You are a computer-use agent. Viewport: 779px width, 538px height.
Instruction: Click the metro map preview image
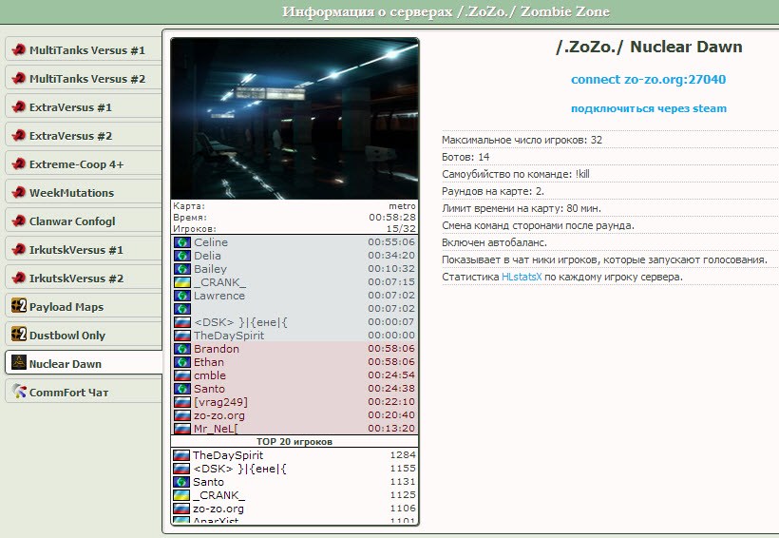pos(294,119)
